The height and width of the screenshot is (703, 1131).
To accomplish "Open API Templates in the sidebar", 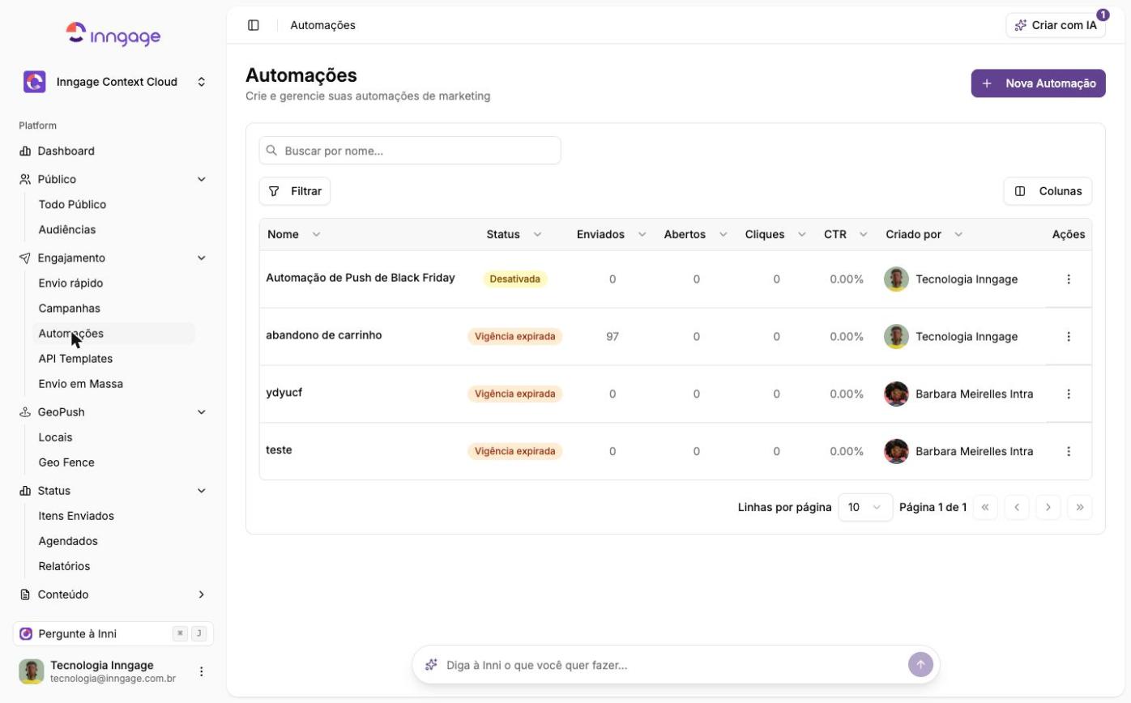I will [x=113, y=358].
